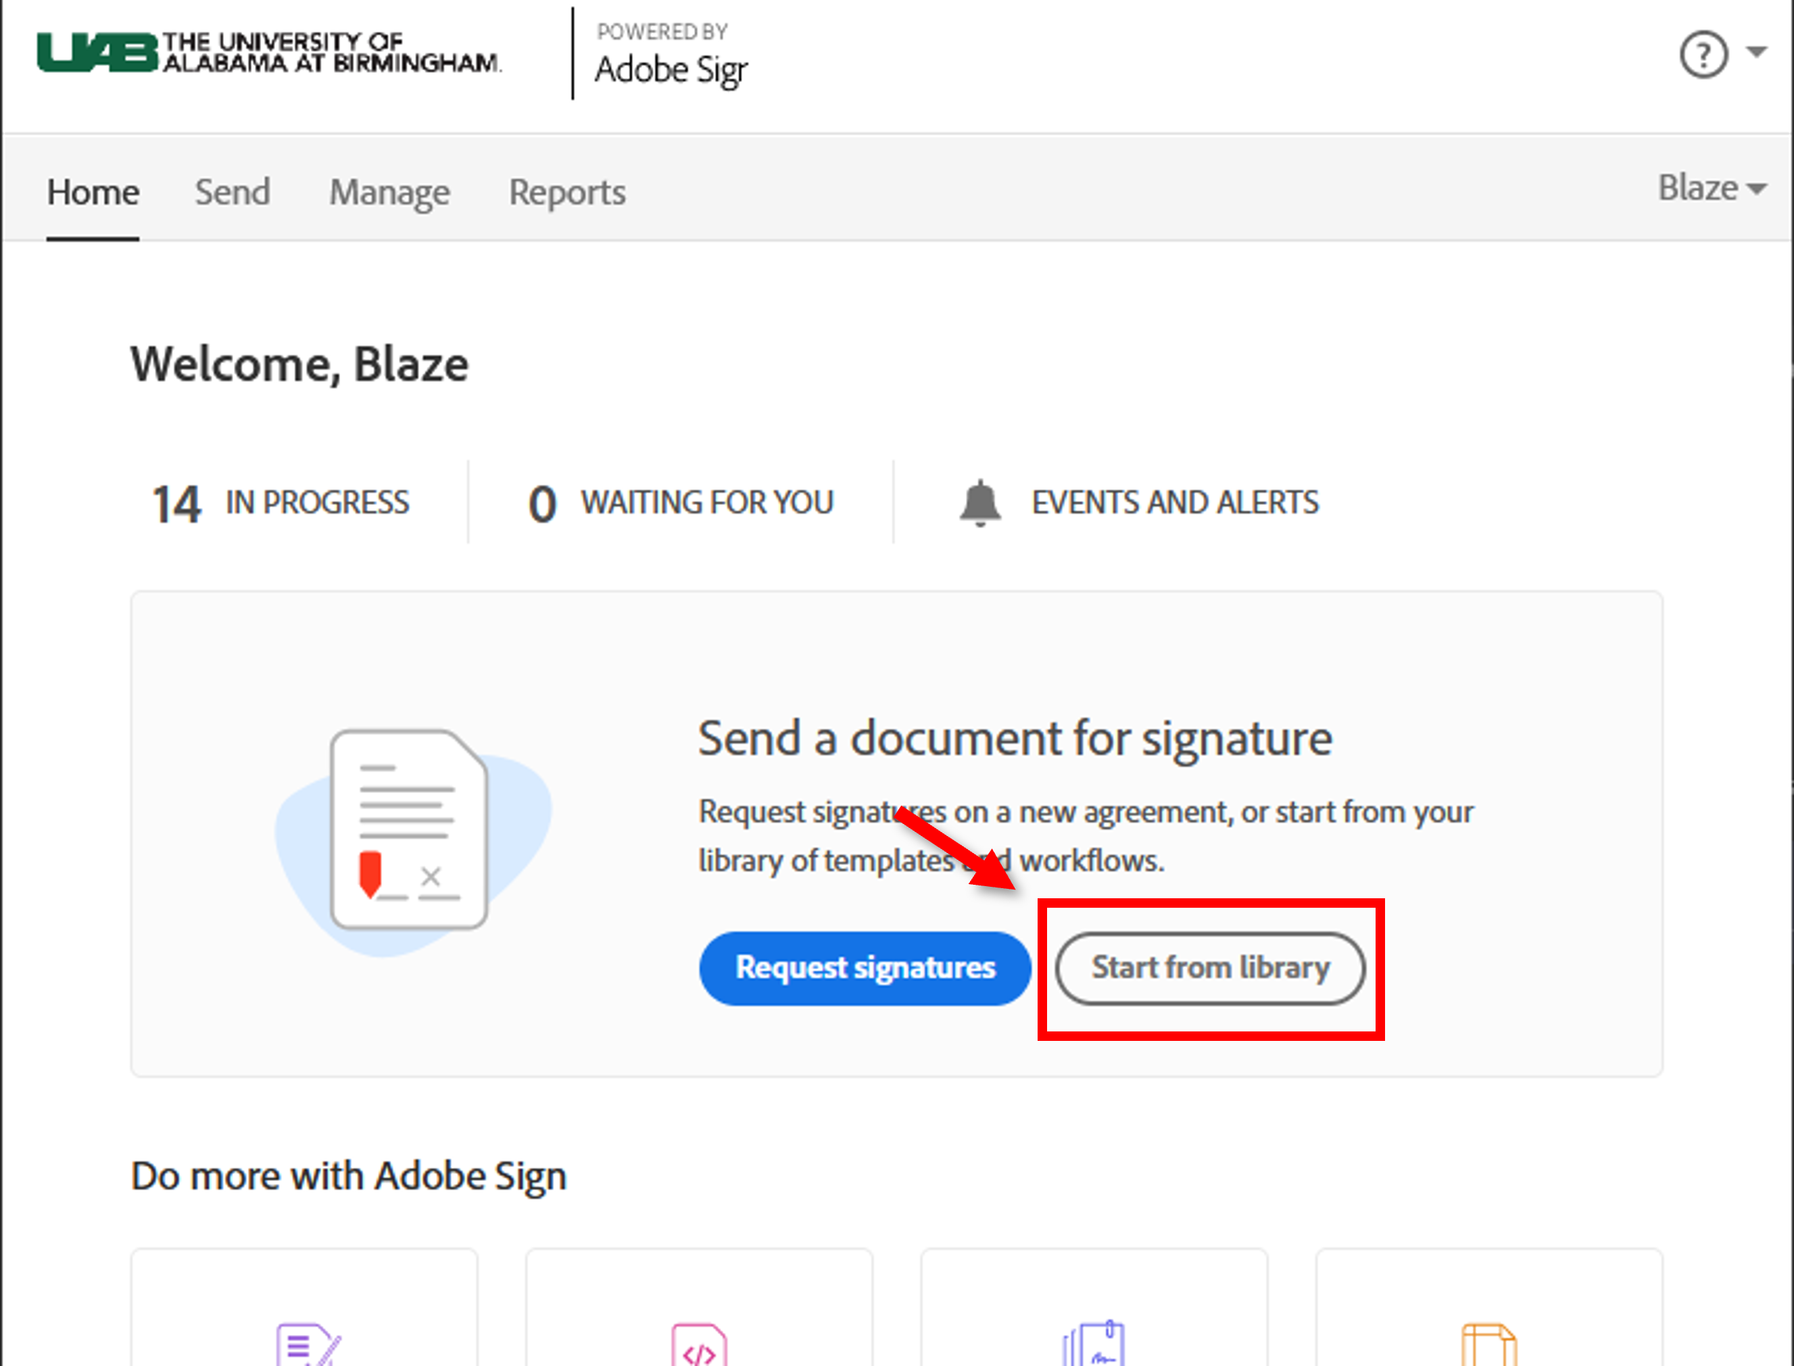Viewport: 1794px width, 1366px height.
Task: Go to the Reports tab
Action: tap(567, 193)
